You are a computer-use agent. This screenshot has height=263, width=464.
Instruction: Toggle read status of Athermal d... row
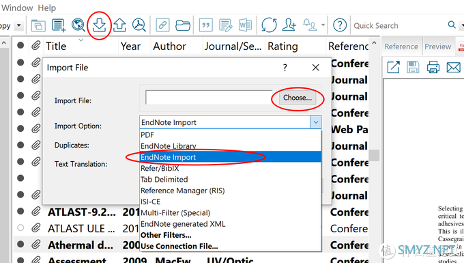point(20,245)
